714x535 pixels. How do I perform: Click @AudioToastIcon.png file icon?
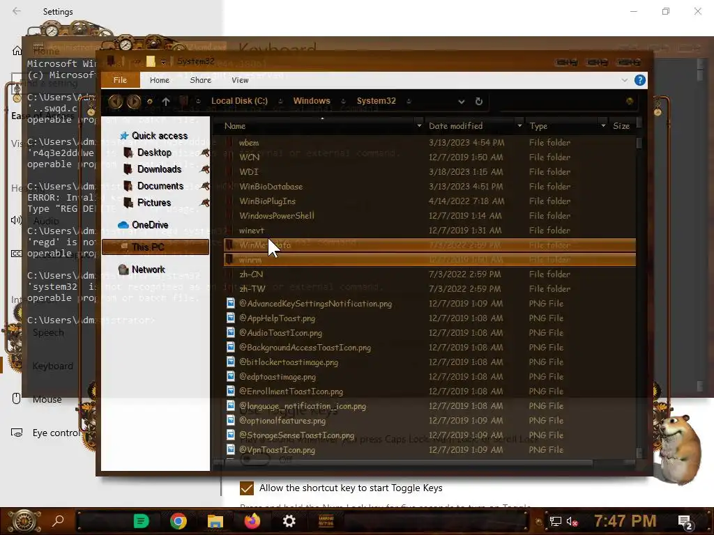coord(231,332)
